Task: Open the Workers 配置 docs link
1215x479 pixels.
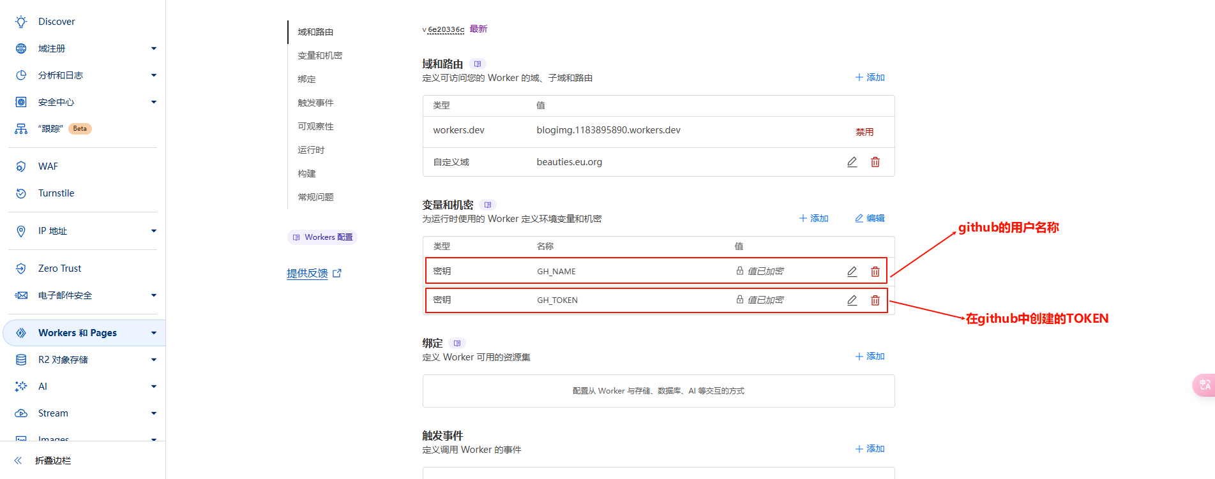Action: point(322,237)
